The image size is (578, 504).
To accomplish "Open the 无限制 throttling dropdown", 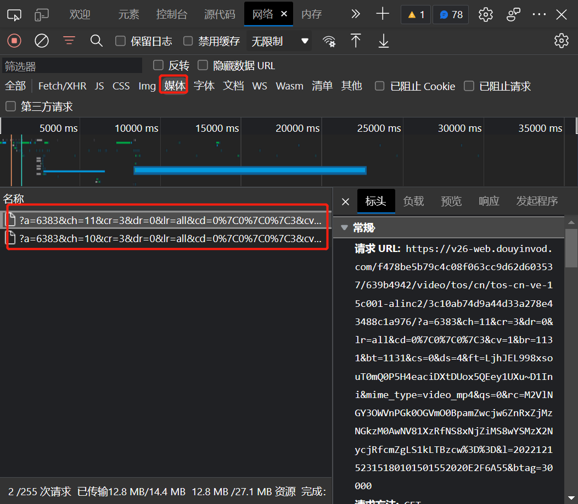I will [280, 41].
